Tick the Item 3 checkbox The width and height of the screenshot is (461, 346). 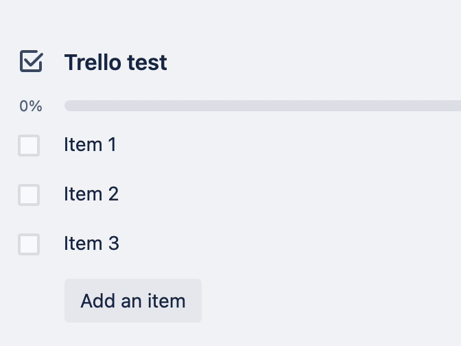29,244
